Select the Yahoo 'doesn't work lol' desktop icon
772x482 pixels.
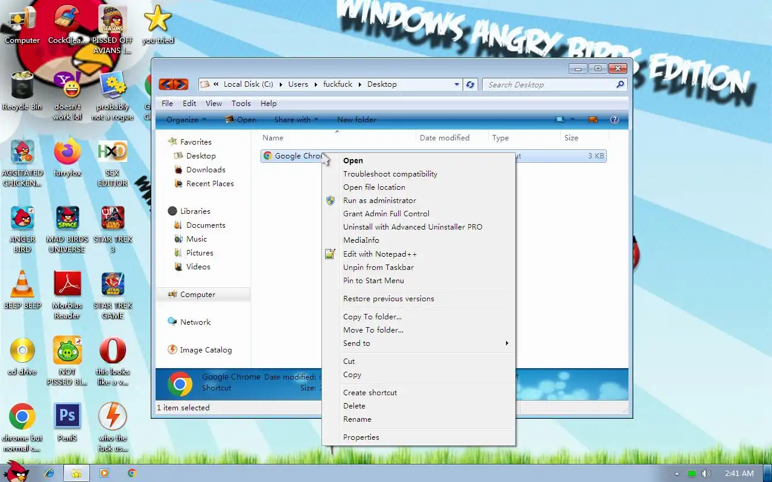[67, 95]
